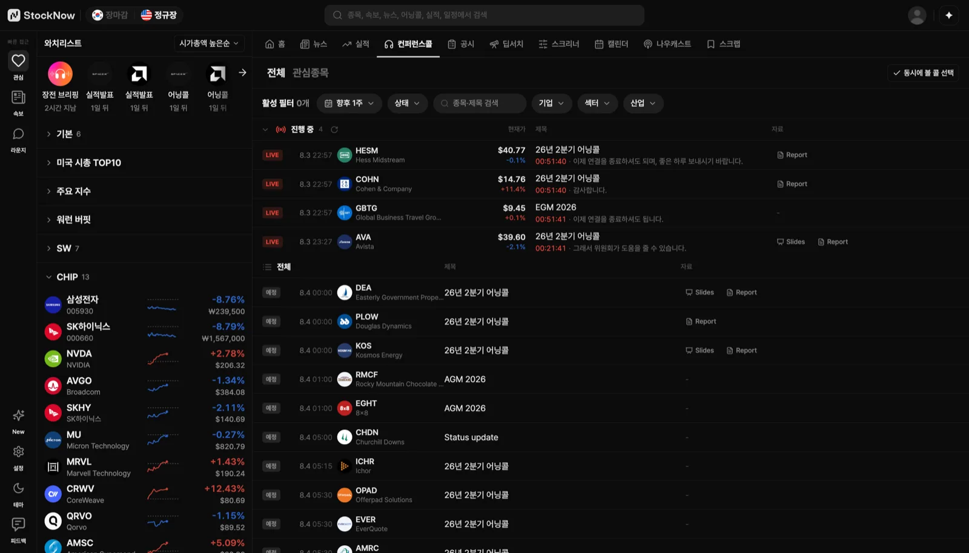Click the New sparkle sidebar icon
This screenshot has height=553, width=969.
tap(18, 415)
